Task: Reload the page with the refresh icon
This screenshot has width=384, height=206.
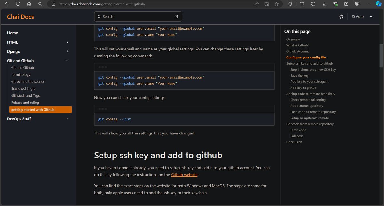Action: coord(18,4)
